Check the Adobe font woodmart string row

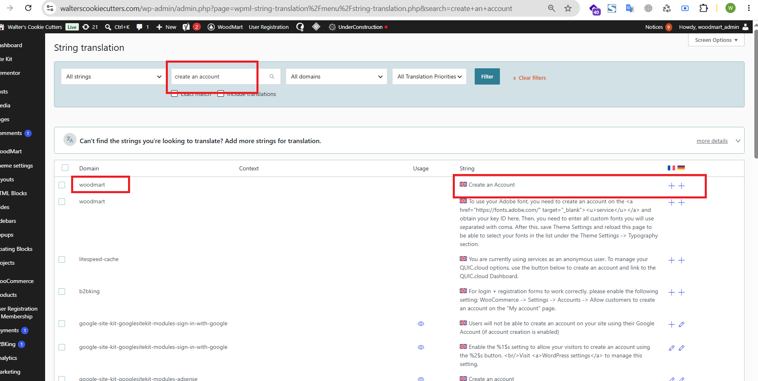coord(62,202)
